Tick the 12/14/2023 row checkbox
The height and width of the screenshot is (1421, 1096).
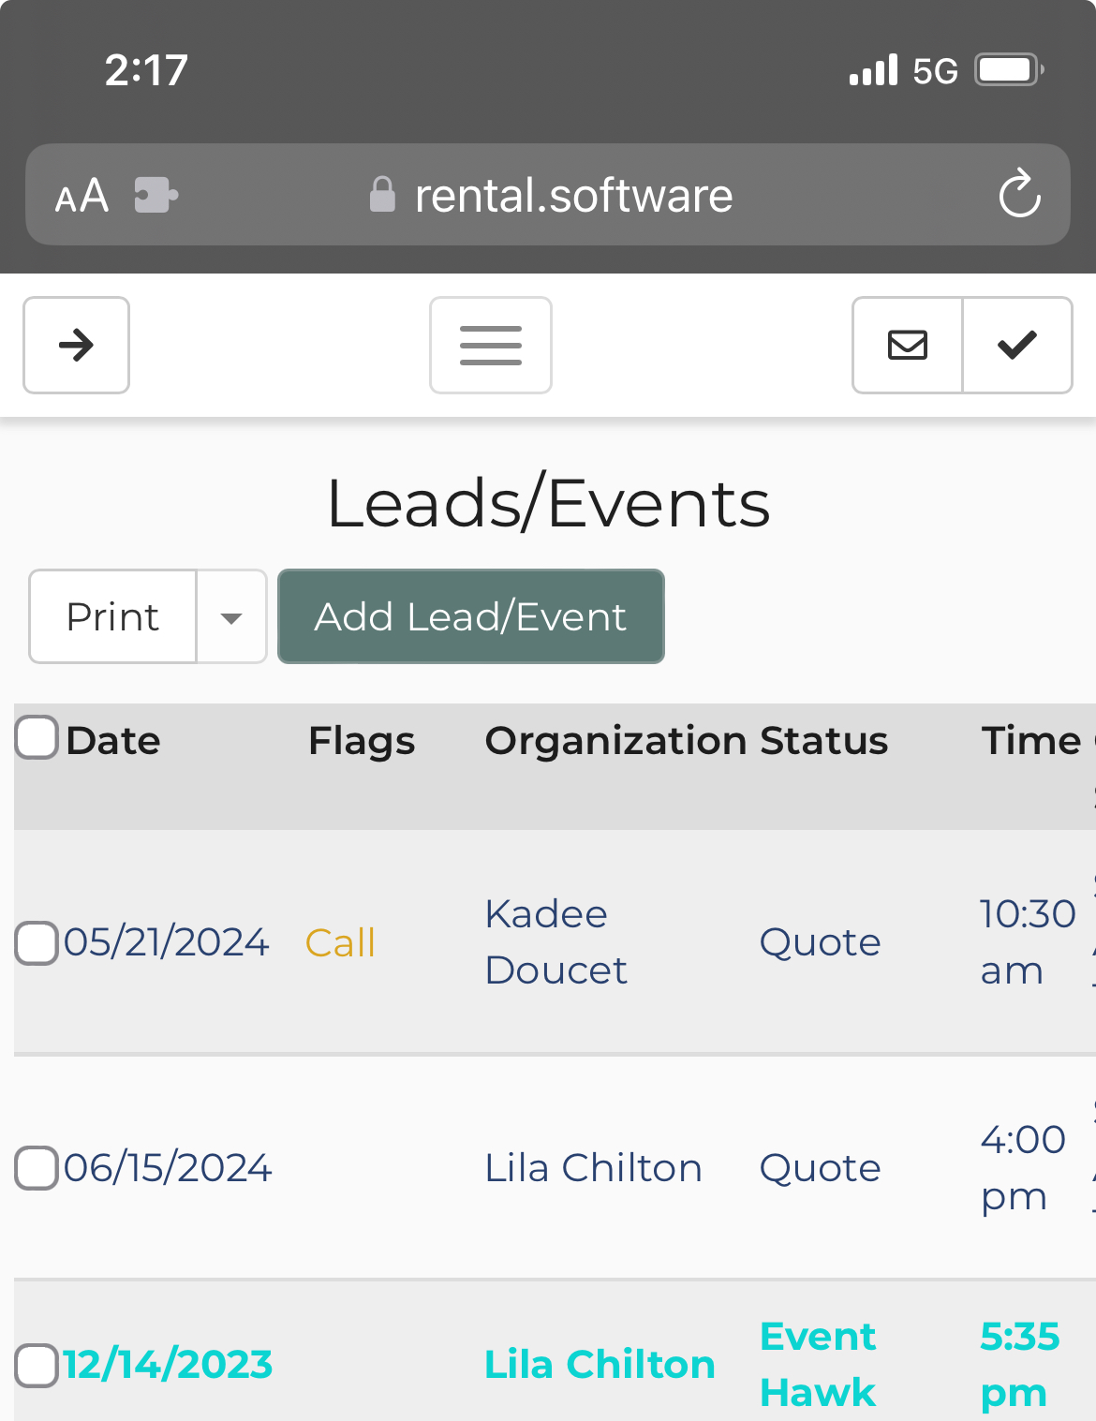[x=37, y=1365]
